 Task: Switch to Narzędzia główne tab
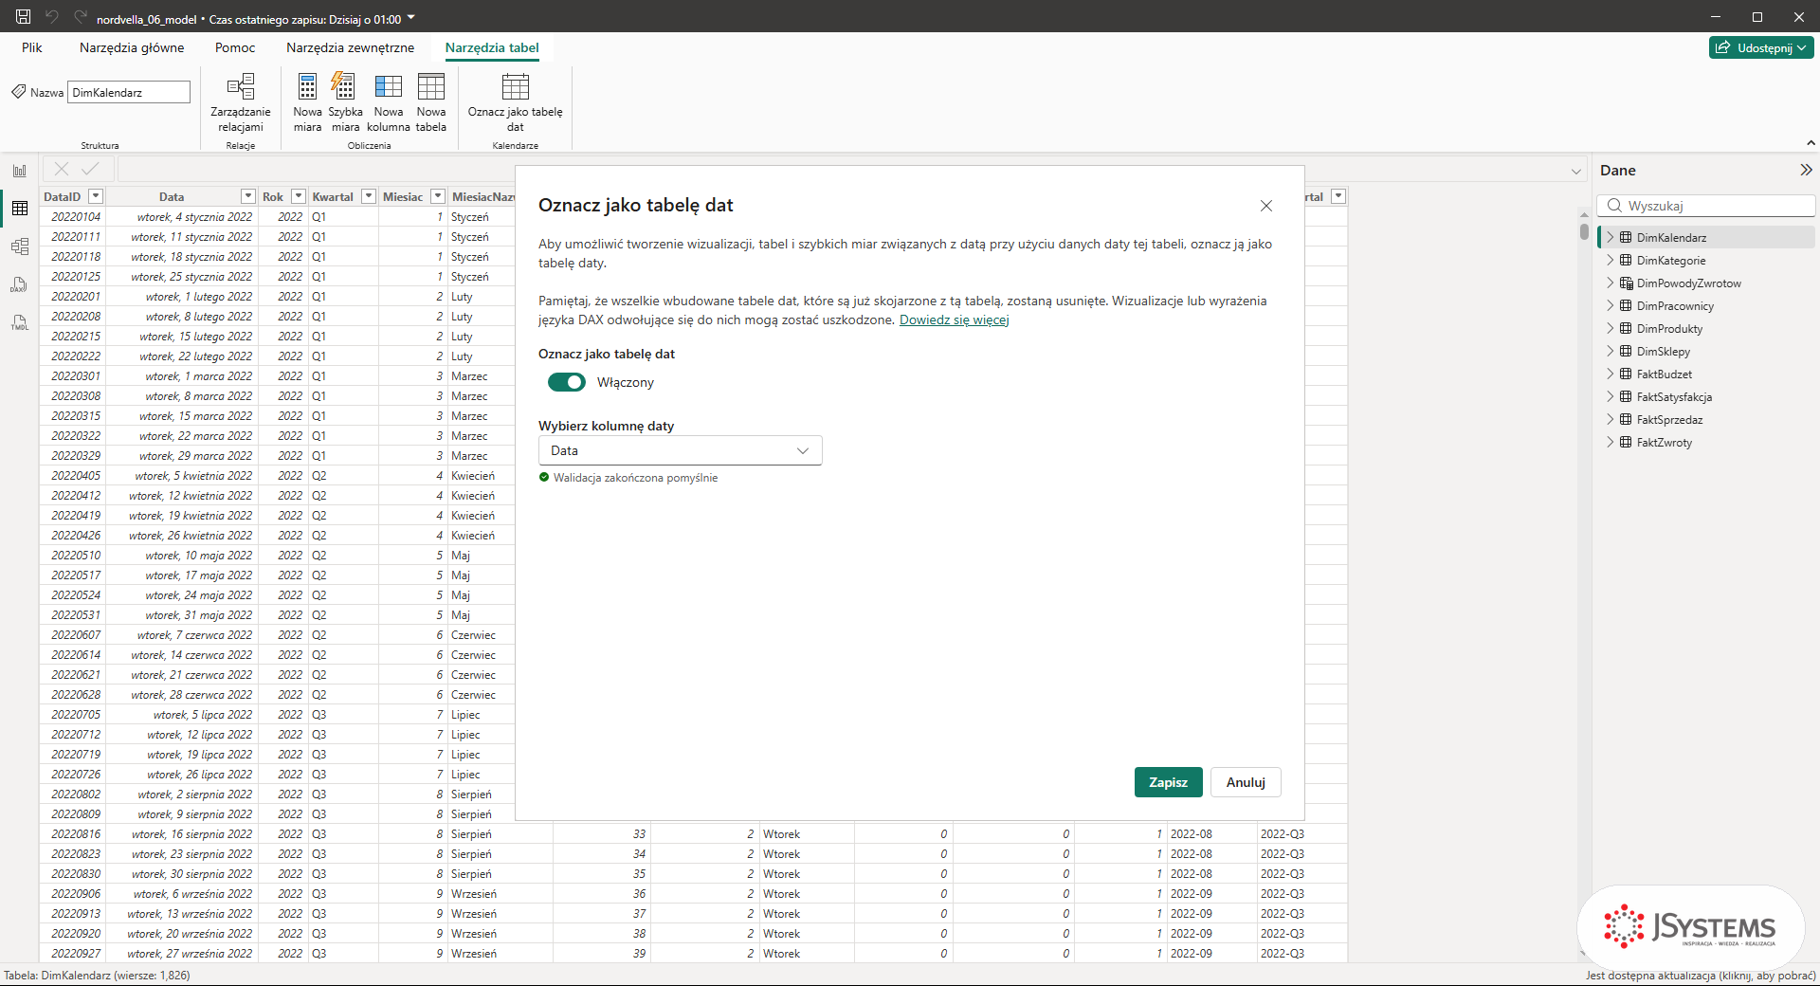coord(132,47)
